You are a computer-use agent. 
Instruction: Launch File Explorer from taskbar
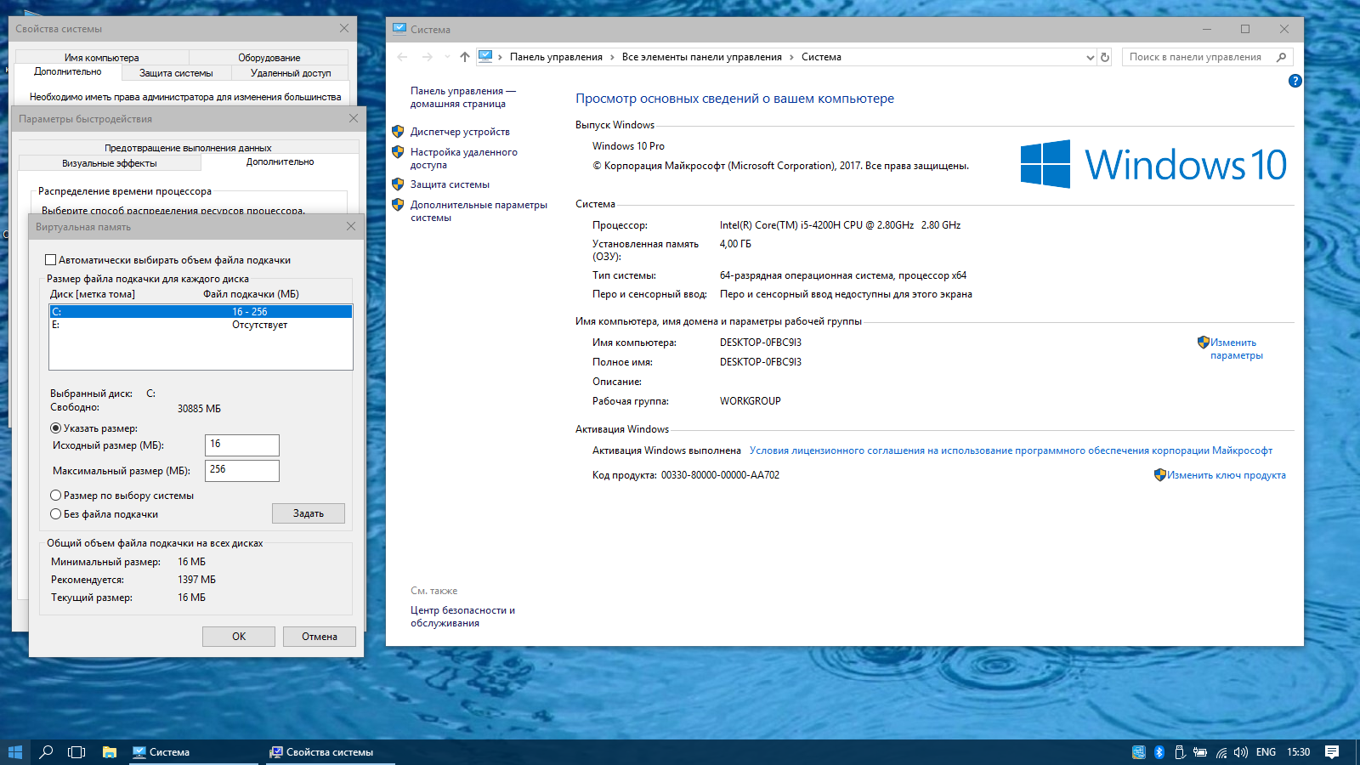click(x=109, y=752)
